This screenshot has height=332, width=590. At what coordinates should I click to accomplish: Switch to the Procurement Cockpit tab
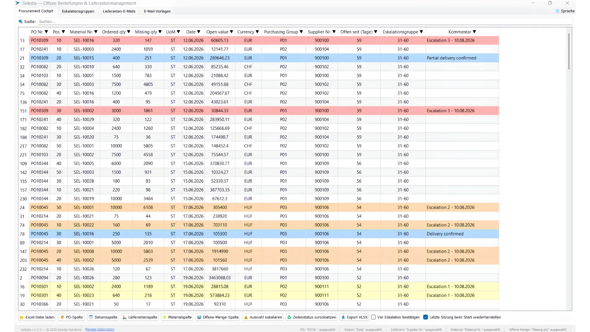[36, 11]
